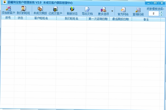The image size is (166, 110).
Task: Click 刷新状态 refresh icon
Action: pos(72,9)
